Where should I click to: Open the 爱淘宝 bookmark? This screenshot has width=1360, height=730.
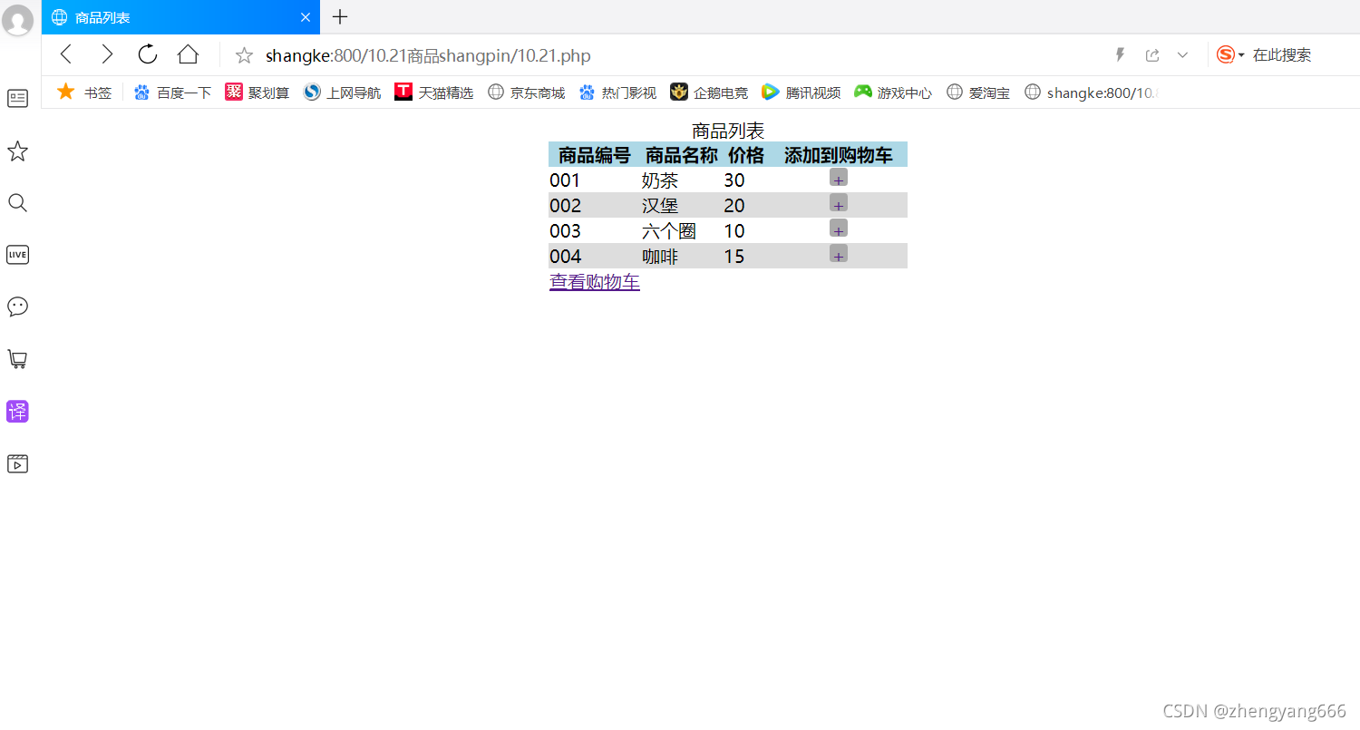pyautogui.click(x=978, y=92)
